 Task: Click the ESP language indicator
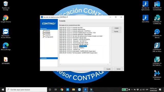click(x=147, y=90)
